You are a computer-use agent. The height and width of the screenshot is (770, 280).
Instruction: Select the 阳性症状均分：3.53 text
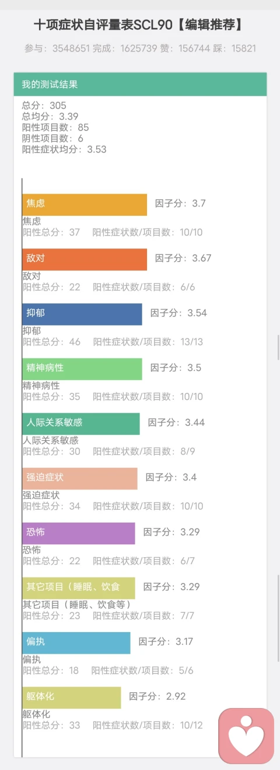point(64,149)
